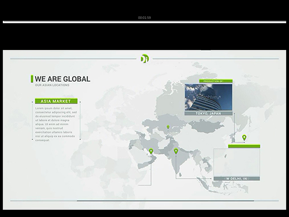Seek using the white video progress bar
This screenshot has width=289, height=217.
click(x=144, y=22)
